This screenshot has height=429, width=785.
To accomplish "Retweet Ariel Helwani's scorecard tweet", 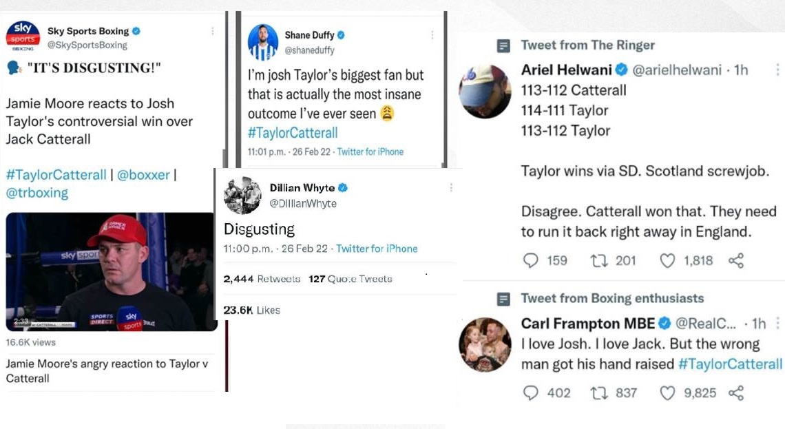I will coord(599,260).
